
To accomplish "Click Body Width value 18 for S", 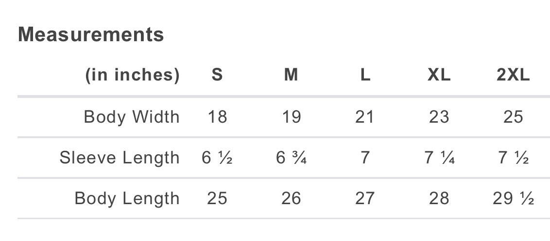I will tap(217, 117).
